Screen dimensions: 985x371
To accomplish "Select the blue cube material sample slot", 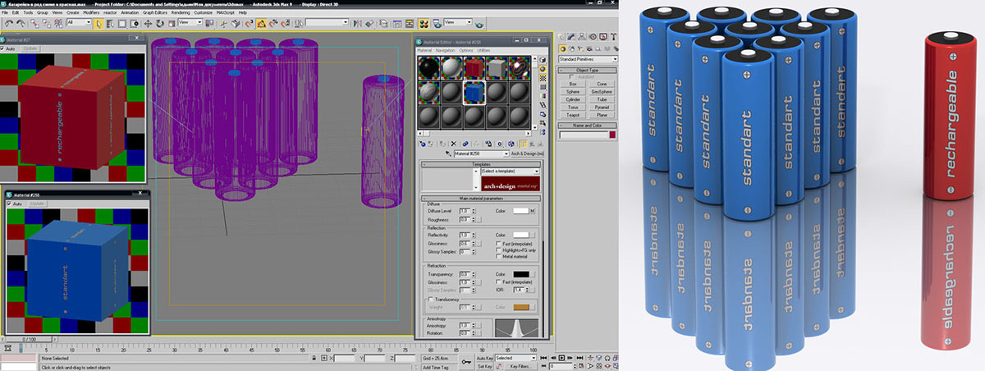I will point(474,93).
